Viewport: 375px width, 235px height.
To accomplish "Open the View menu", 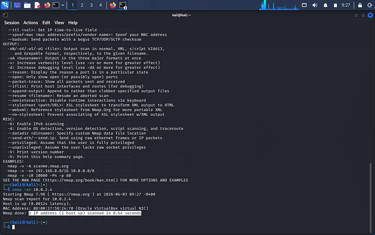I will pos(59,23).
